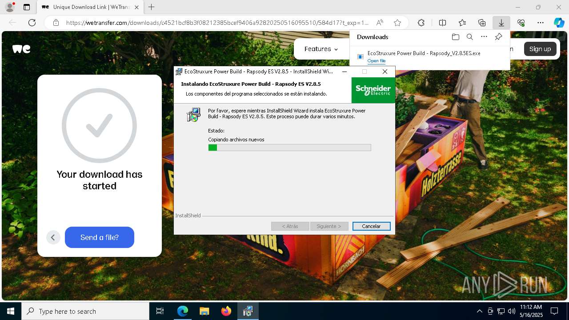Expand the Features dropdown
This screenshot has width=569, height=320.
[x=321, y=49]
